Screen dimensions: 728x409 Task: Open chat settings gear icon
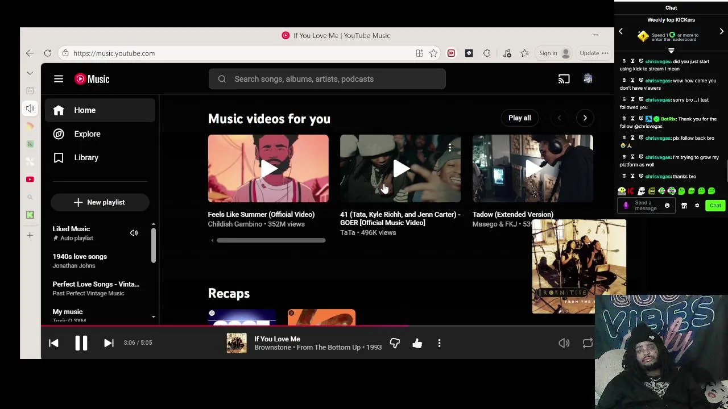pyautogui.click(x=697, y=206)
